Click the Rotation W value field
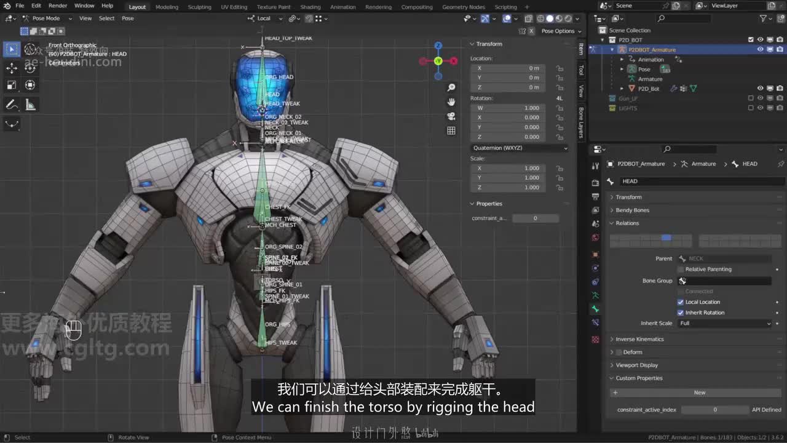 pos(508,108)
